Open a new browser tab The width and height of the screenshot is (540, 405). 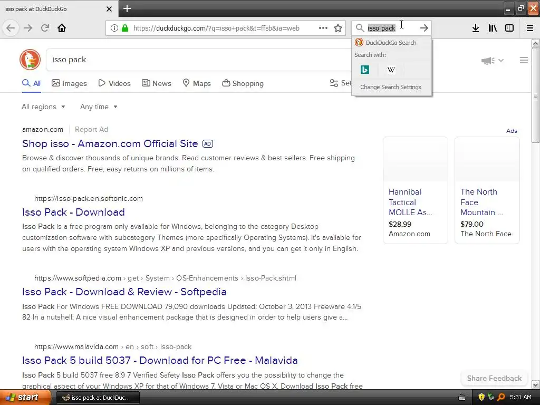(x=127, y=8)
